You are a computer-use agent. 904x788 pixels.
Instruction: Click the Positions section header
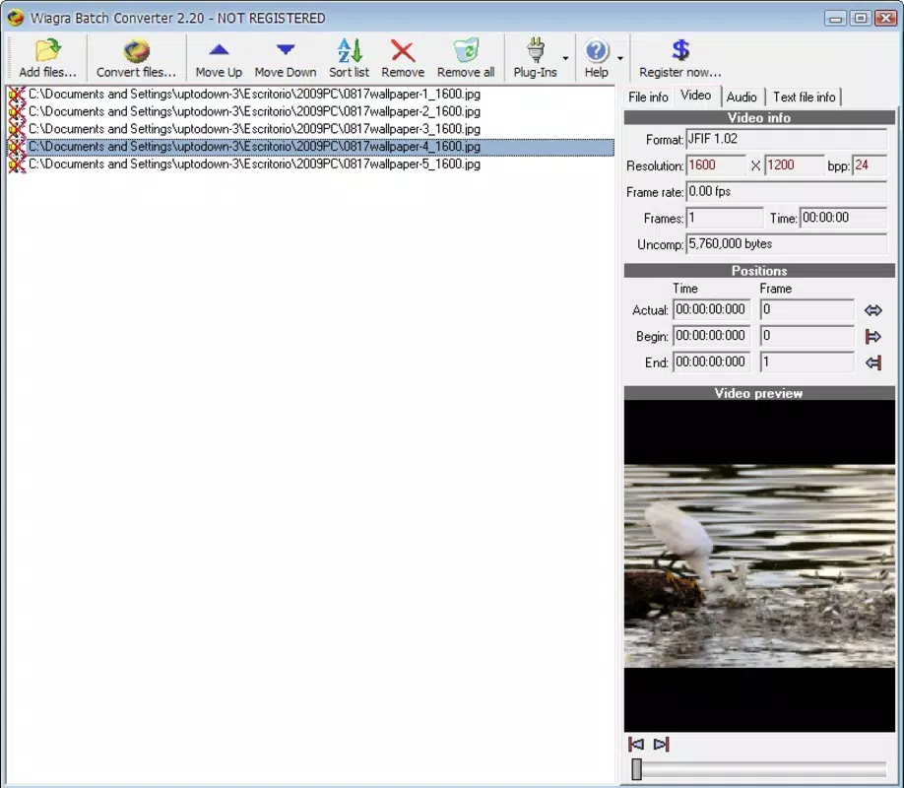point(759,271)
